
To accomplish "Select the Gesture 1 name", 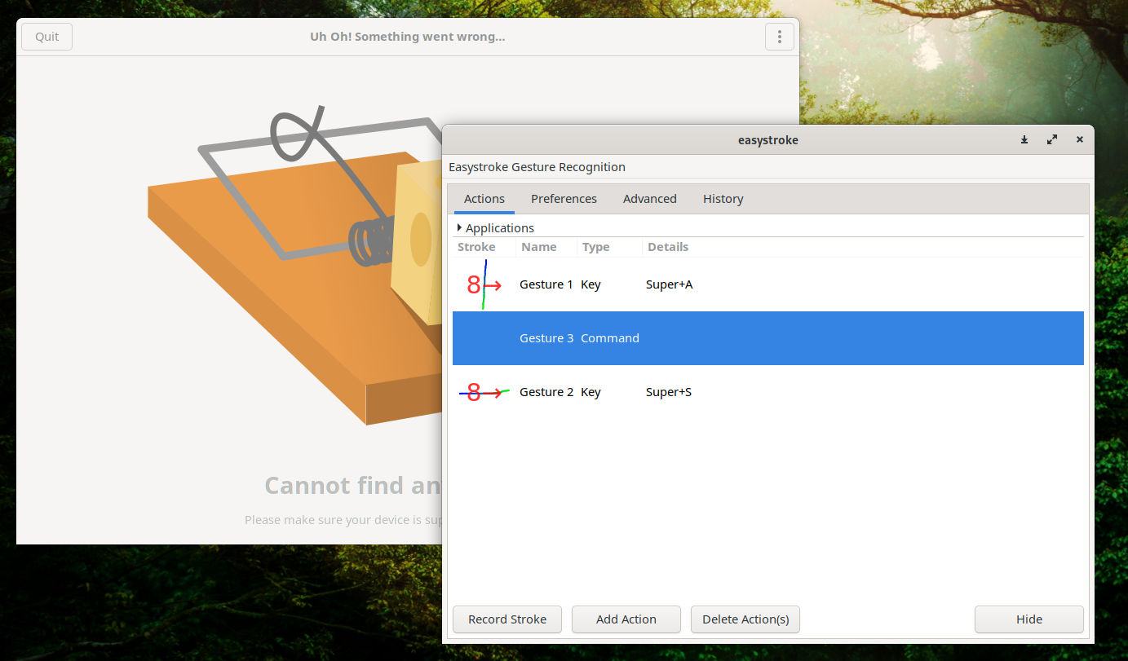I will point(546,284).
